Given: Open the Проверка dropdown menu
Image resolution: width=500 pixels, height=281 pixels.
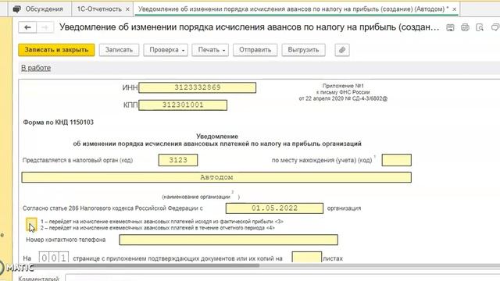Looking at the screenshot, I should pos(166,50).
